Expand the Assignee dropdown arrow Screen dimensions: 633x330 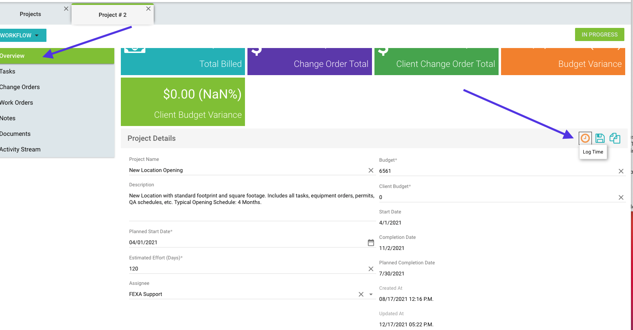[x=371, y=294]
